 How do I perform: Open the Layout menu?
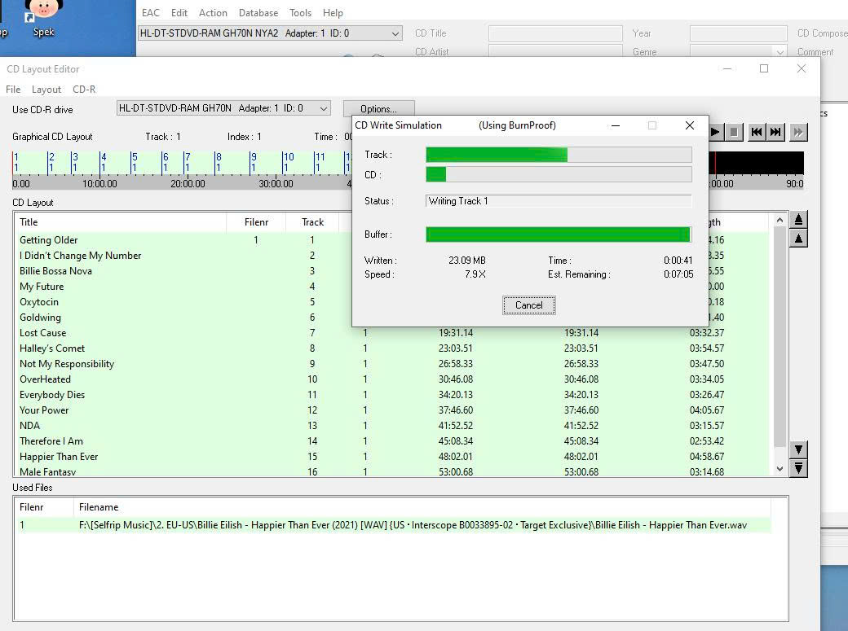46,89
